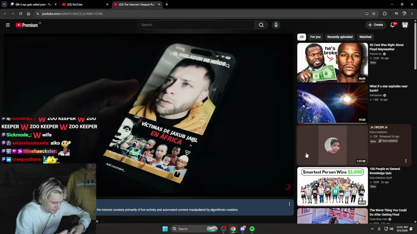Image resolution: width=417 pixels, height=234 pixels.
Task: View site information icon in address bar
Action: (x=38, y=14)
